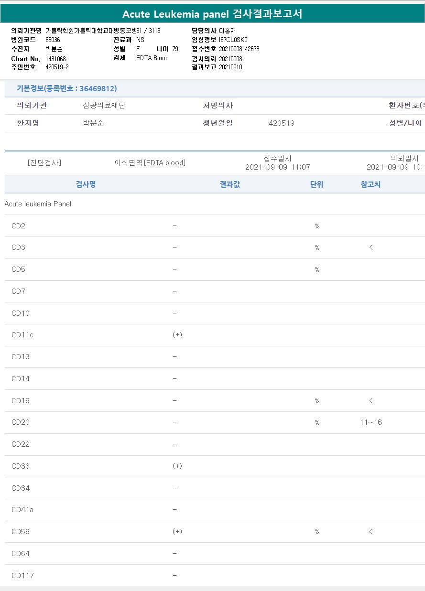The width and height of the screenshot is (425, 591).
Task: Select specimen value EDTA Blood in header
Action: coord(153,58)
